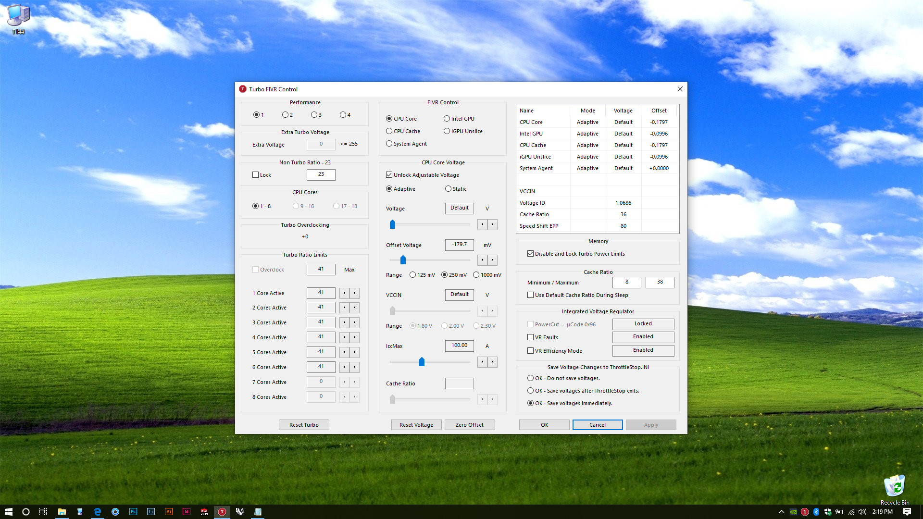Increase 1 Core Active ratio with right arrow
The image size is (923, 519).
(355, 293)
